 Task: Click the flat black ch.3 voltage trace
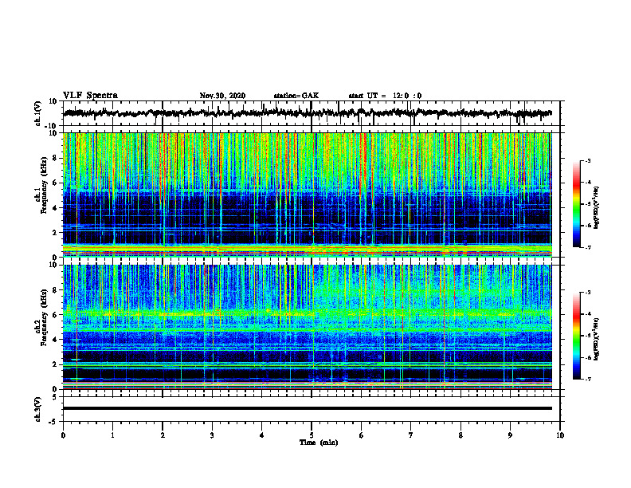pos(307,408)
